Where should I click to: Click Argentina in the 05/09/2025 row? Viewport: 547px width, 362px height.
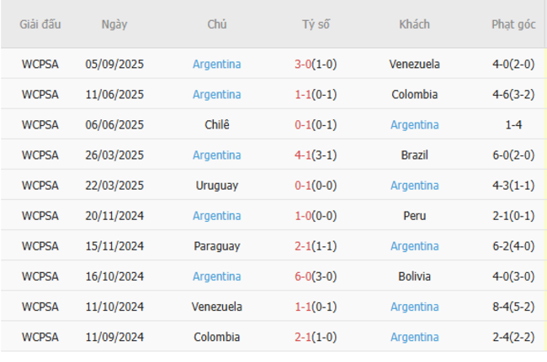[216, 65]
